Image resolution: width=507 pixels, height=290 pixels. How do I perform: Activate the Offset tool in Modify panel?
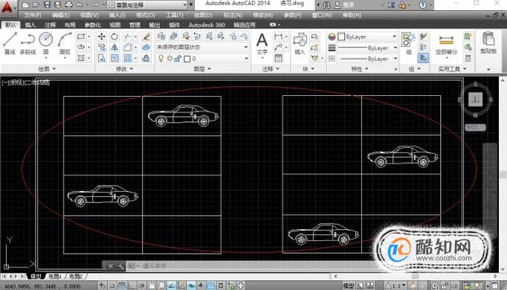[146, 58]
